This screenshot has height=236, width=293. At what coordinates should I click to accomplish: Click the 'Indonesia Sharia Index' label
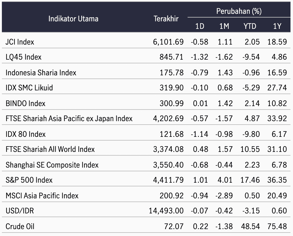[x=41, y=72]
